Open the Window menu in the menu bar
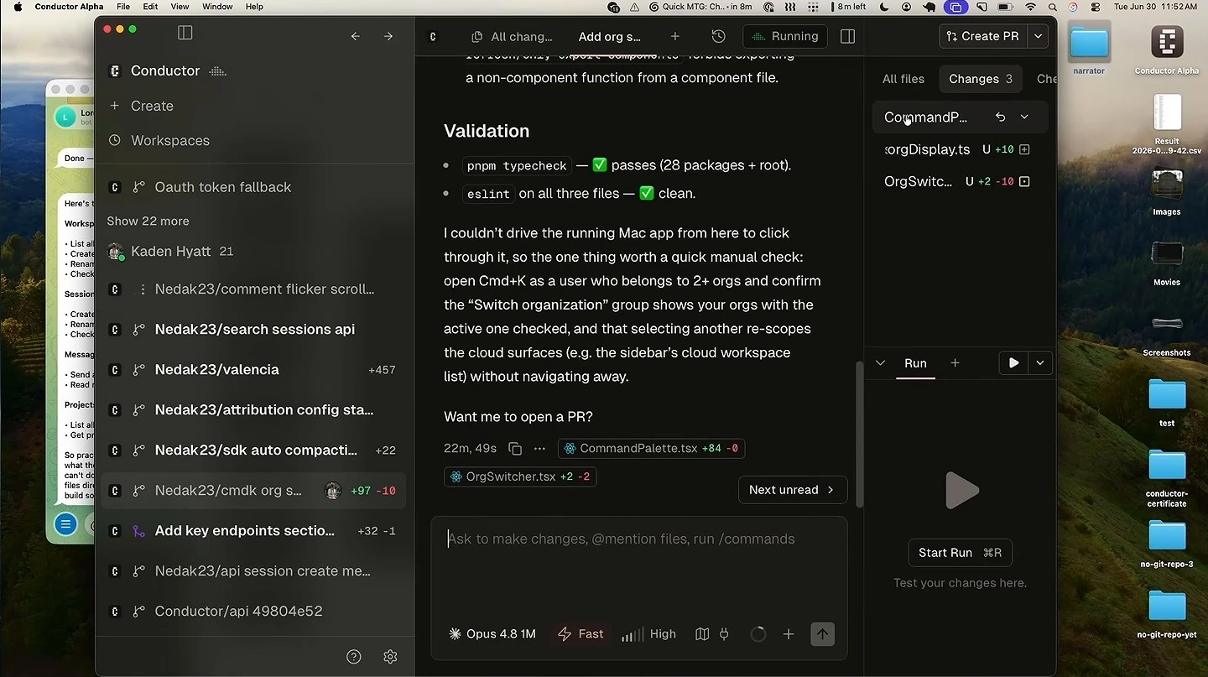Image resolution: width=1208 pixels, height=677 pixels. coord(217,7)
